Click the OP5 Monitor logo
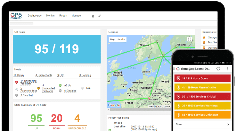The height and width of the screenshot is (131, 236). point(16,16)
